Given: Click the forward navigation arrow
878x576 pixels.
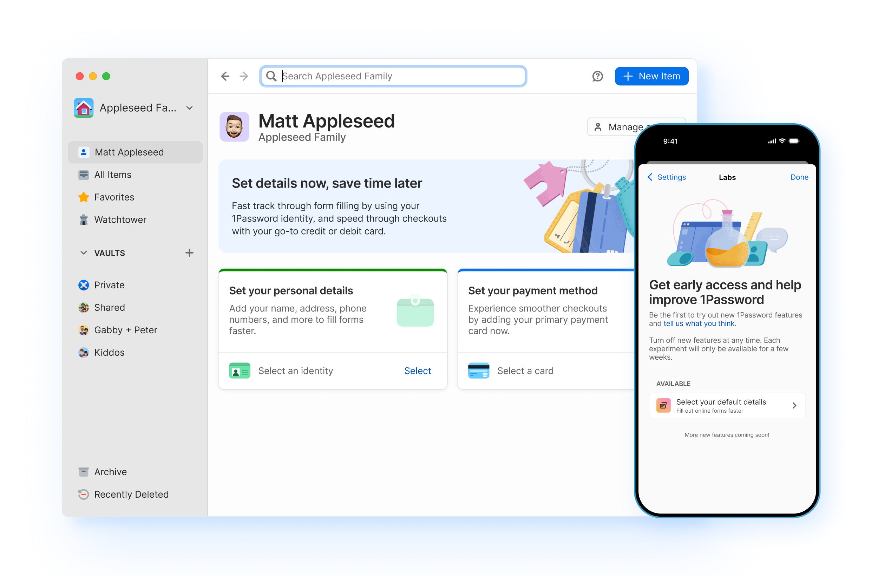Looking at the screenshot, I should [x=244, y=76].
